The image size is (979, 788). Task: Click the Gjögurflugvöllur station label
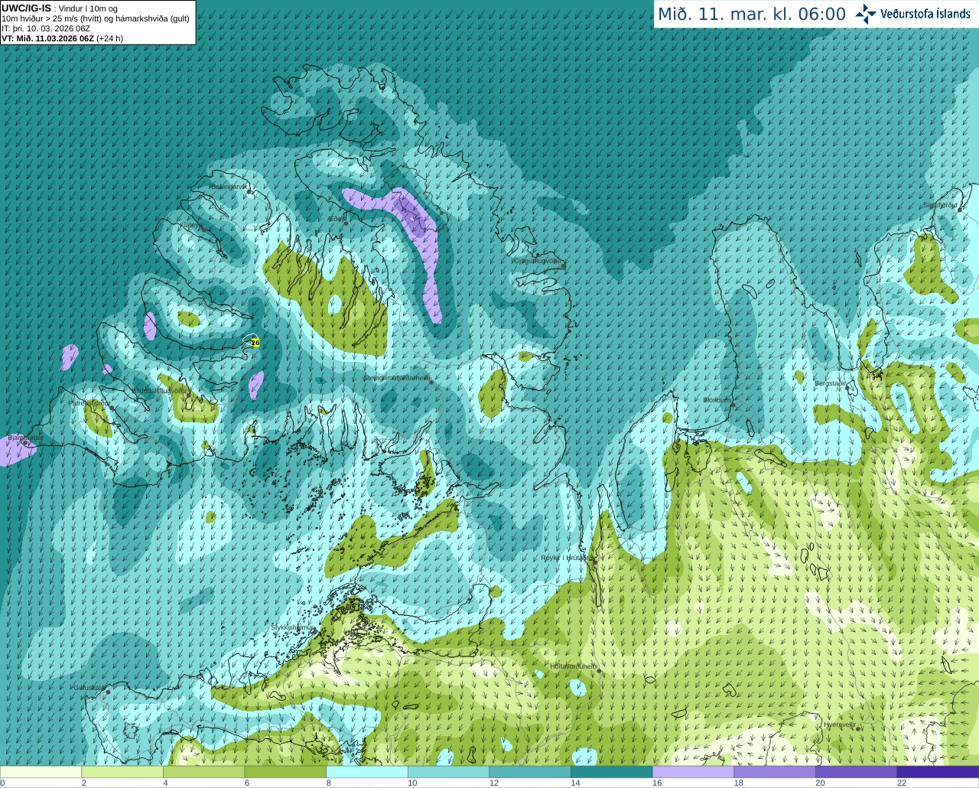[x=537, y=261]
